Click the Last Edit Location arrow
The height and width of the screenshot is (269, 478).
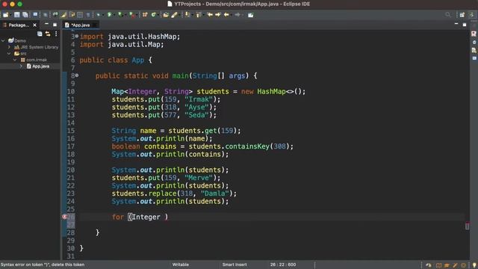210,15
